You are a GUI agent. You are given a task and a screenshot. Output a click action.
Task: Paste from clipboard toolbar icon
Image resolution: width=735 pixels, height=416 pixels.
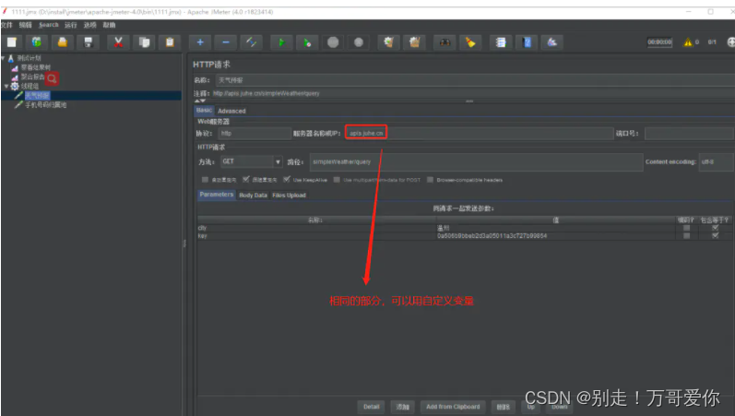(x=170, y=42)
